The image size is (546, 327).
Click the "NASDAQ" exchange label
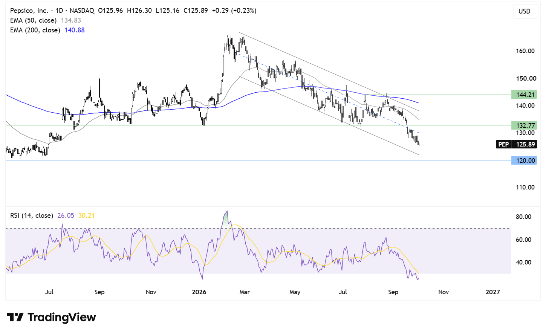tap(82, 11)
